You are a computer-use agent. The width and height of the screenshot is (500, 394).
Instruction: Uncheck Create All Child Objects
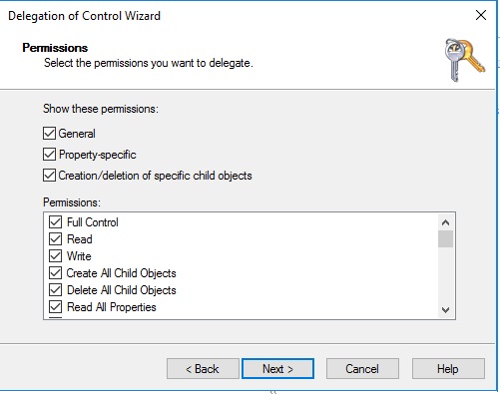pyautogui.click(x=55, y=273)
